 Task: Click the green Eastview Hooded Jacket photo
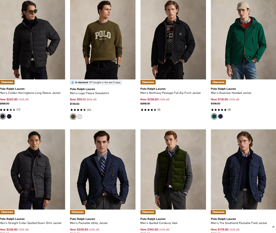coord(243,40)
